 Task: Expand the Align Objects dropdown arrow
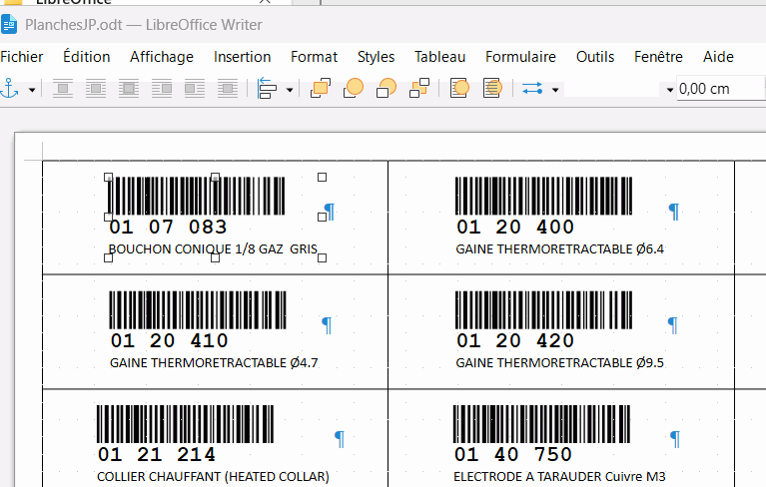pyautogui.click(x=290, y=90)
